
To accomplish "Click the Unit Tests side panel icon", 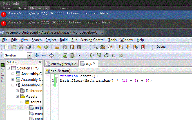I will click(x=3, y=65).
